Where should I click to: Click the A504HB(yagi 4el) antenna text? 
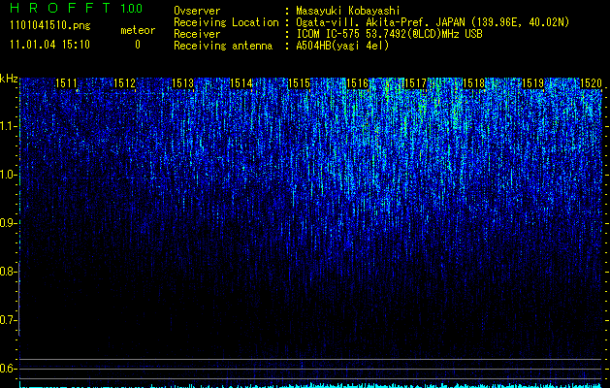click(342, 46)
